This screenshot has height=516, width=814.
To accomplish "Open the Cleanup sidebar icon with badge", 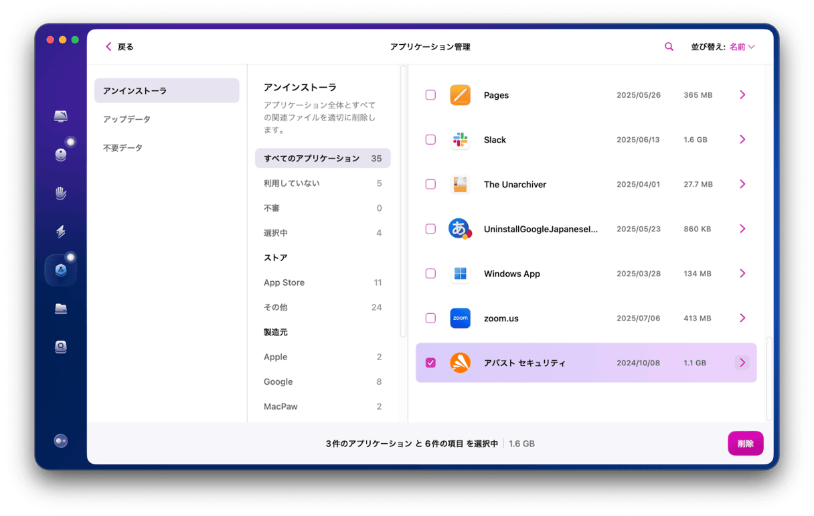I will pos(61,155).
